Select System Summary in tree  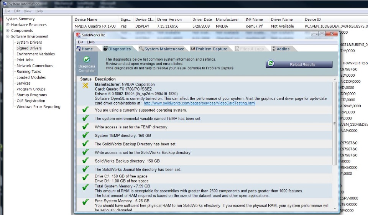[20, 19]
